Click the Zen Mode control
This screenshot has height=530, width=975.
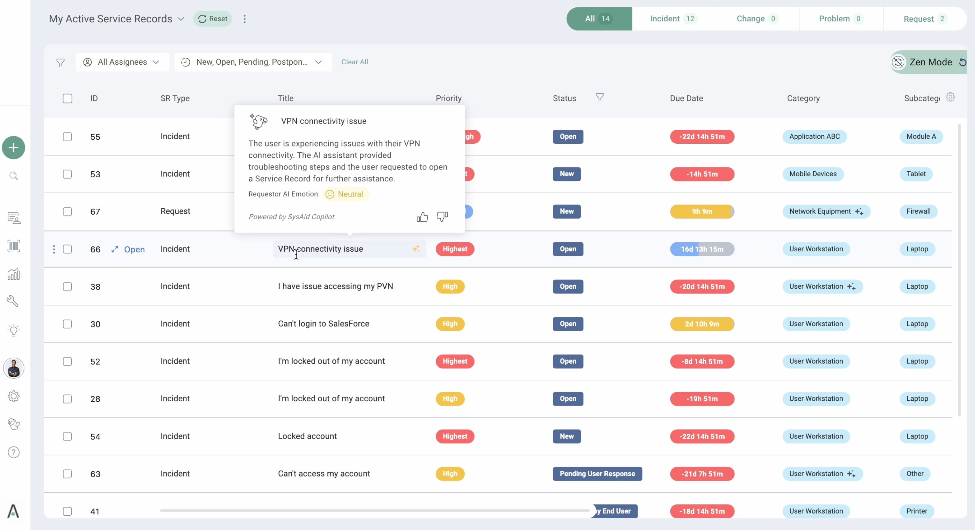point(929,62)
